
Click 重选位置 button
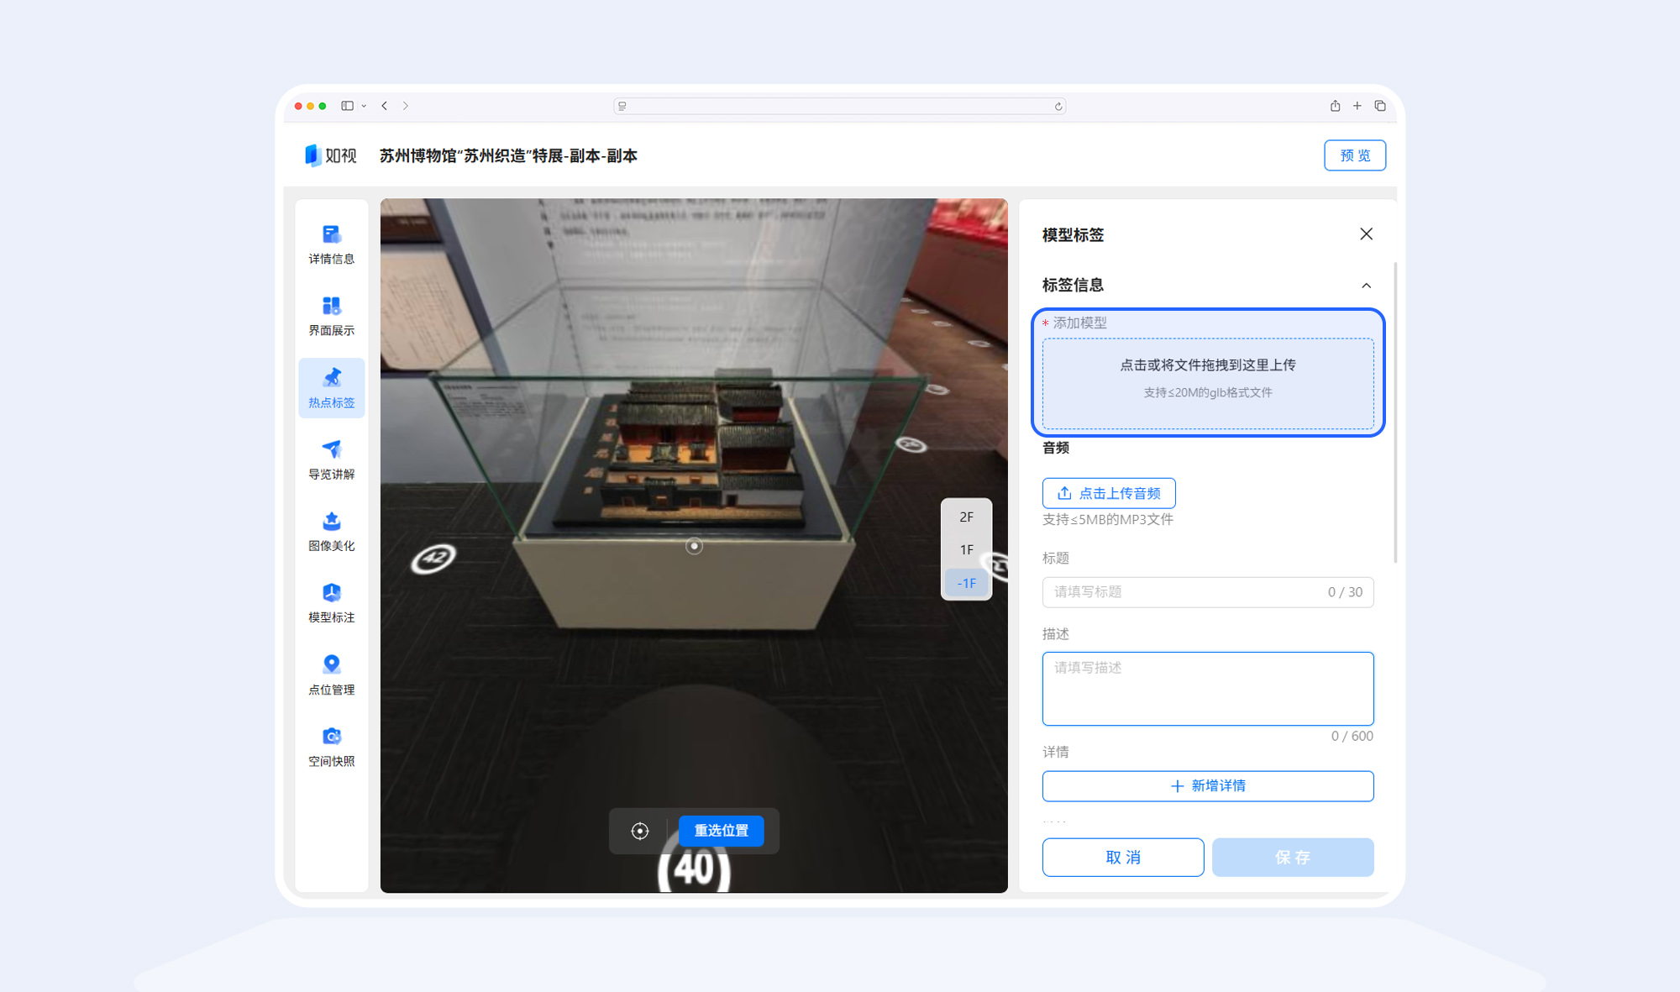click(x=721, y=831)
